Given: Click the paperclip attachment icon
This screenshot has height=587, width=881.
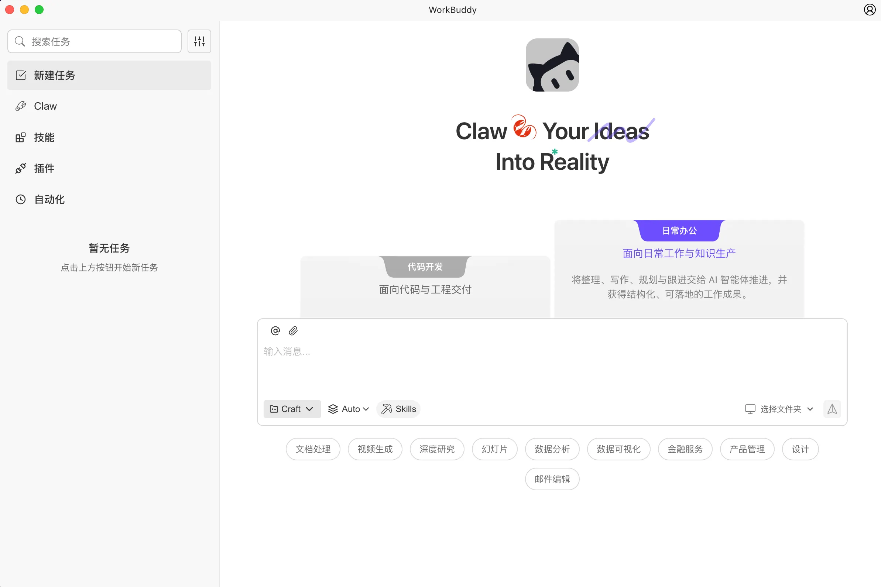Looking at the screenshot, I should pos(293,330).
